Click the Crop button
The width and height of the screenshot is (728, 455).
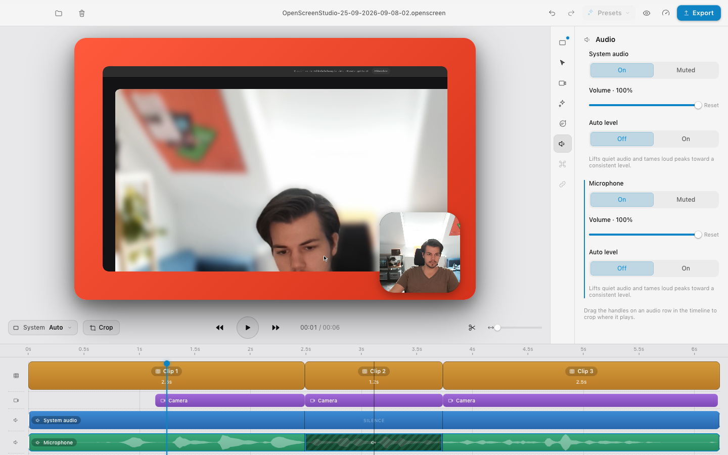coord(101,328)
